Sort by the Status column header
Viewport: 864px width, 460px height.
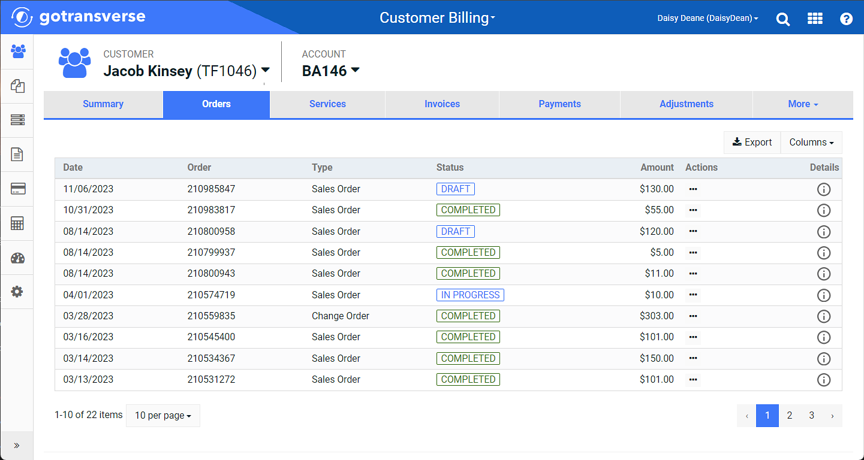tap(450, 168)
